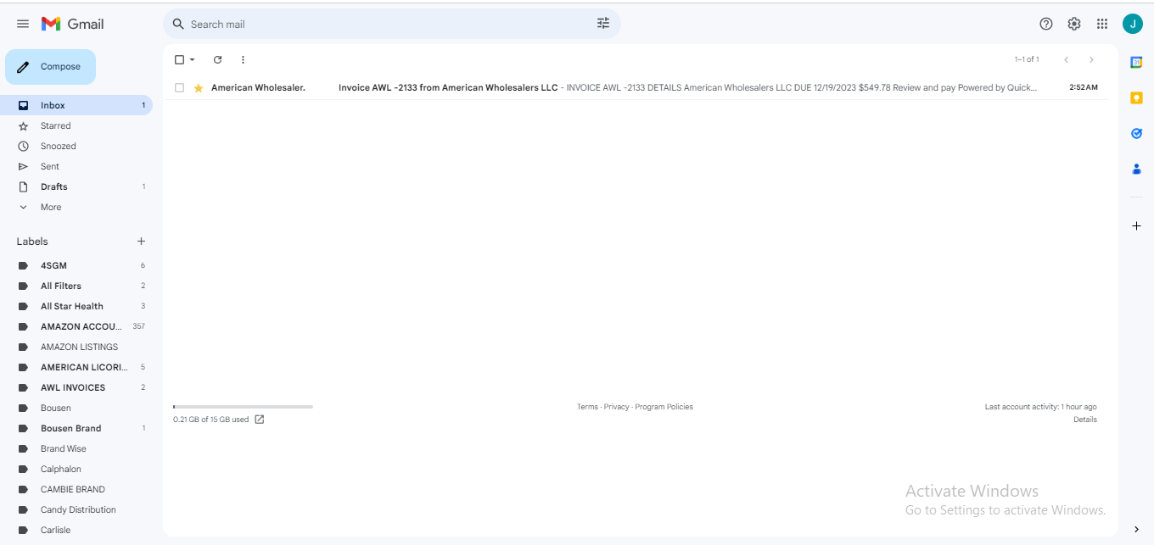
Task: Open the AMAZON ACCOU... label
Action: 76,326
